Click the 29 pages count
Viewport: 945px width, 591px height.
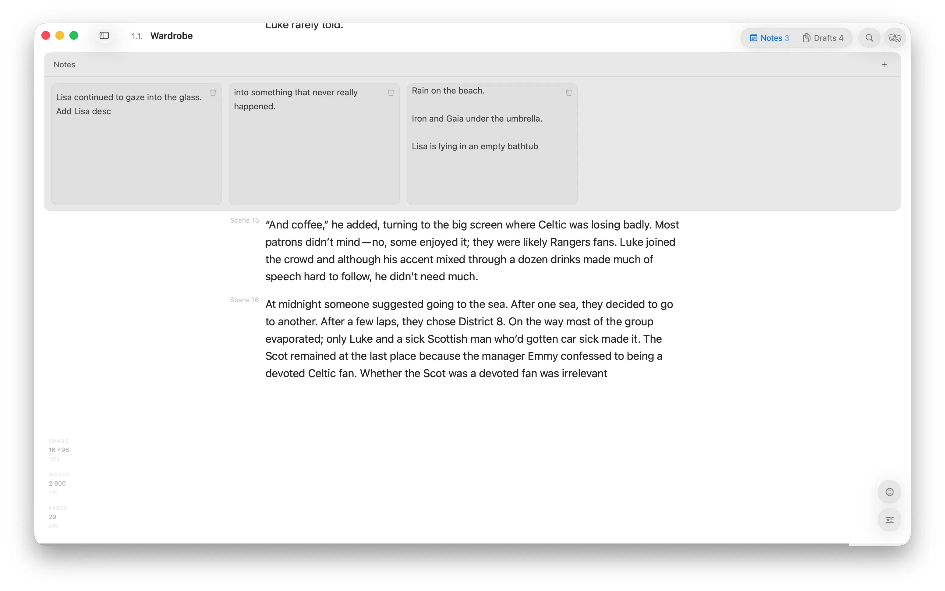[52, 517]
